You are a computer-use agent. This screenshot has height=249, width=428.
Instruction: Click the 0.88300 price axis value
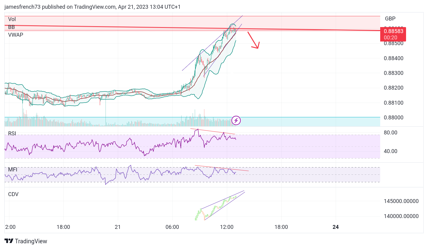(x=394, y=73)
